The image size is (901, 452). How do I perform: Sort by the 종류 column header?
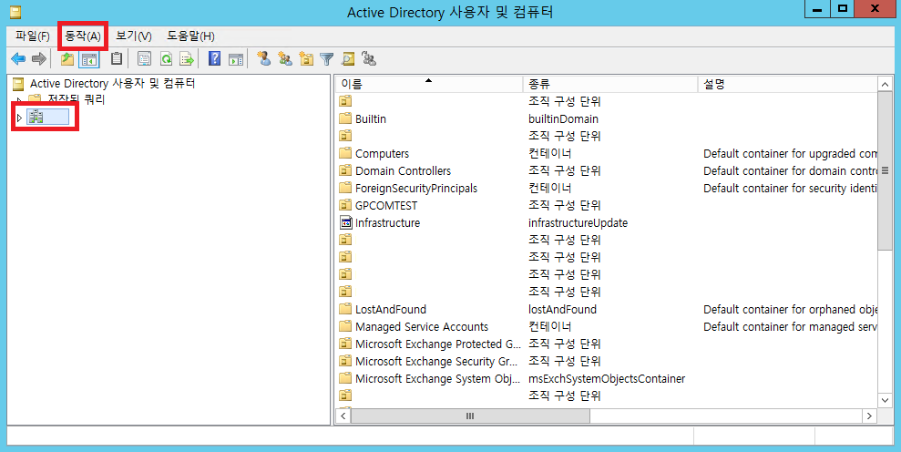tap(610, 84)
